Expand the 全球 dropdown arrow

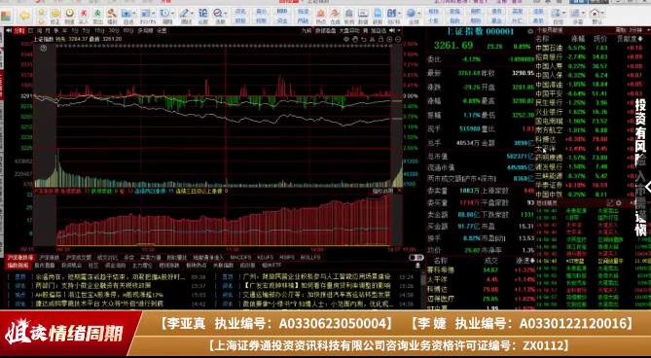click(x=418, y=14)
